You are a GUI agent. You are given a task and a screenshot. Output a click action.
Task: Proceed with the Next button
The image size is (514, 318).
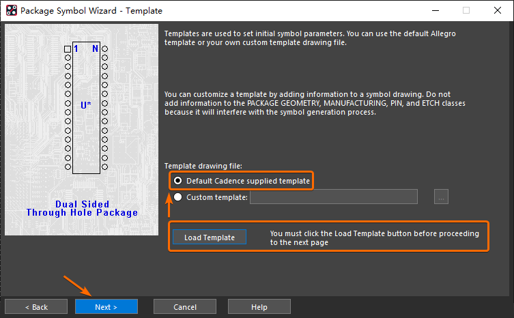(106, 307)
